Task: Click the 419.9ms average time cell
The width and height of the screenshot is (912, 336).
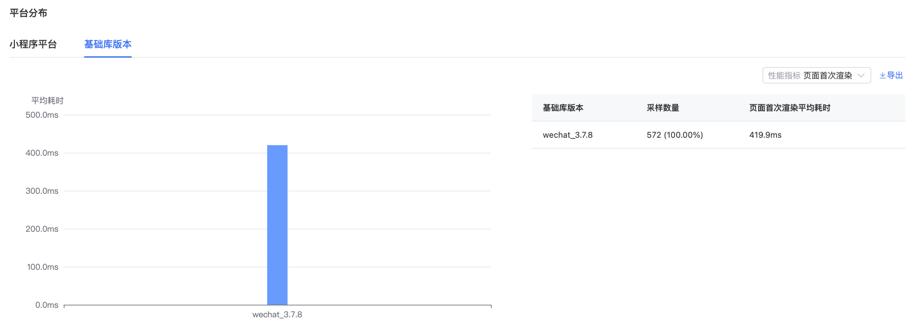Action: pyautogui.click(x=765, y=135)
